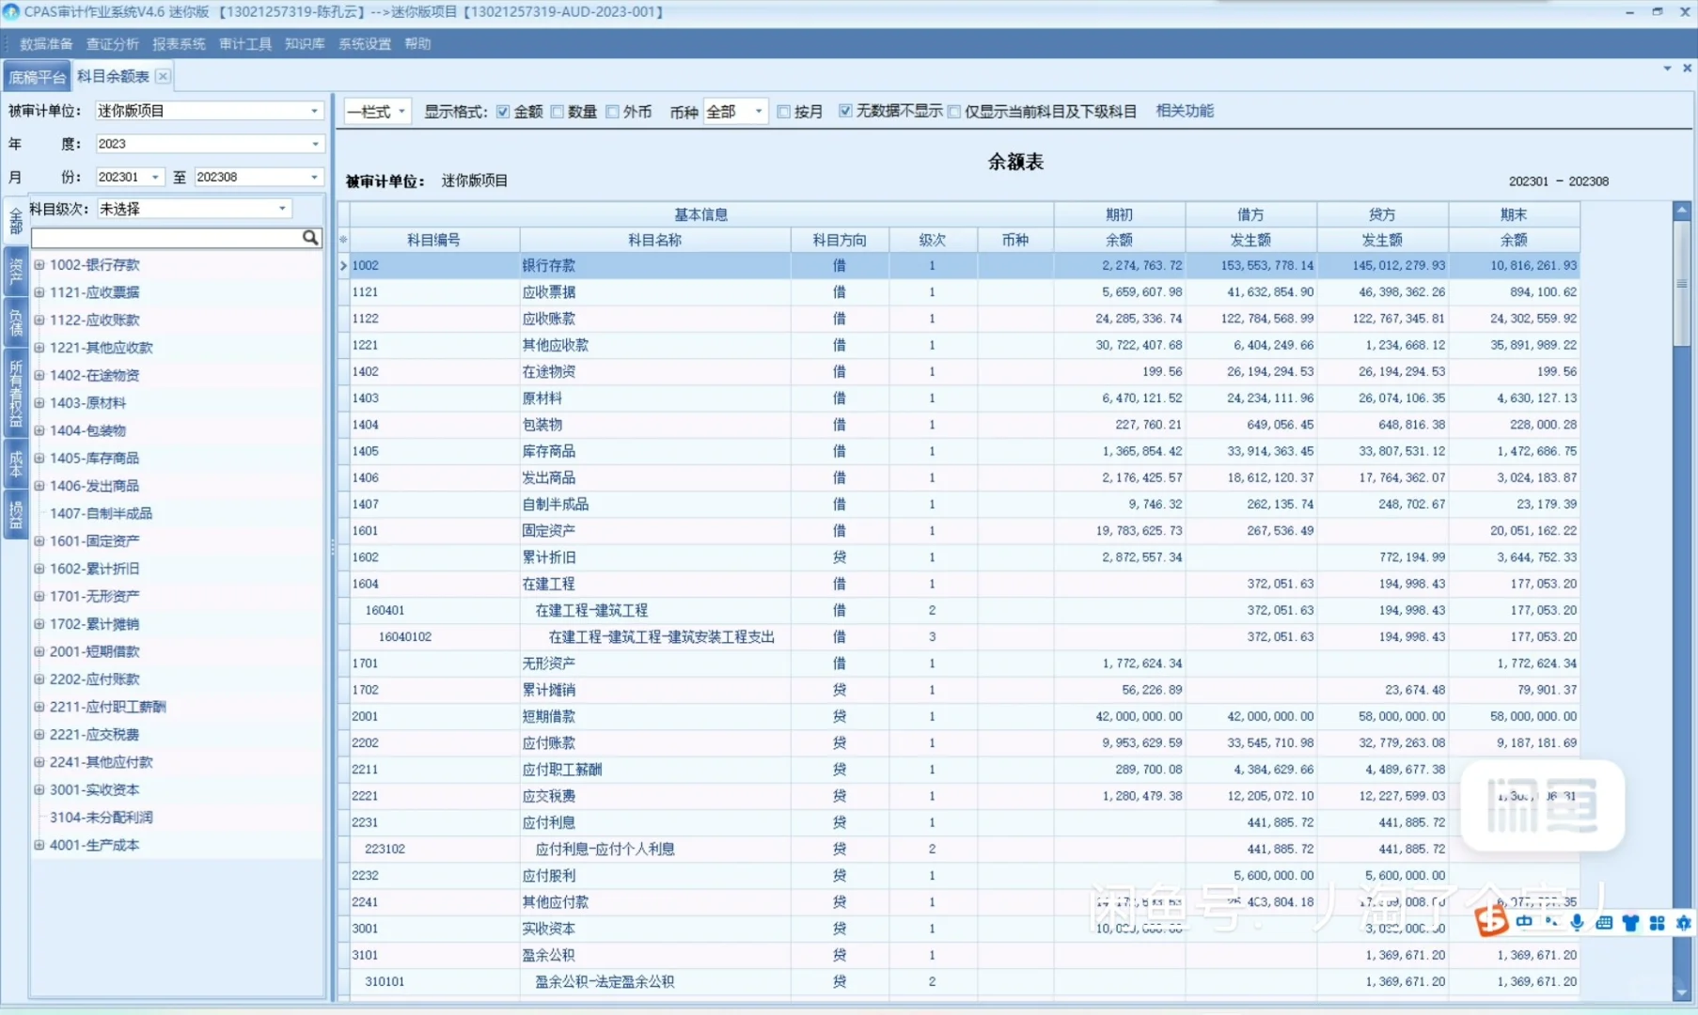Expand the 1002-银行存款 tree node icon
This screenshot has height=1015, width=1698.
[x=39, y=265]
